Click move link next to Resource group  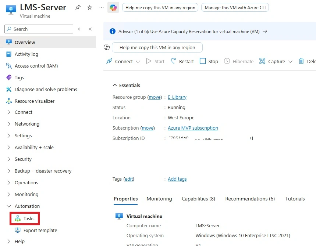[x=155, y=97]
